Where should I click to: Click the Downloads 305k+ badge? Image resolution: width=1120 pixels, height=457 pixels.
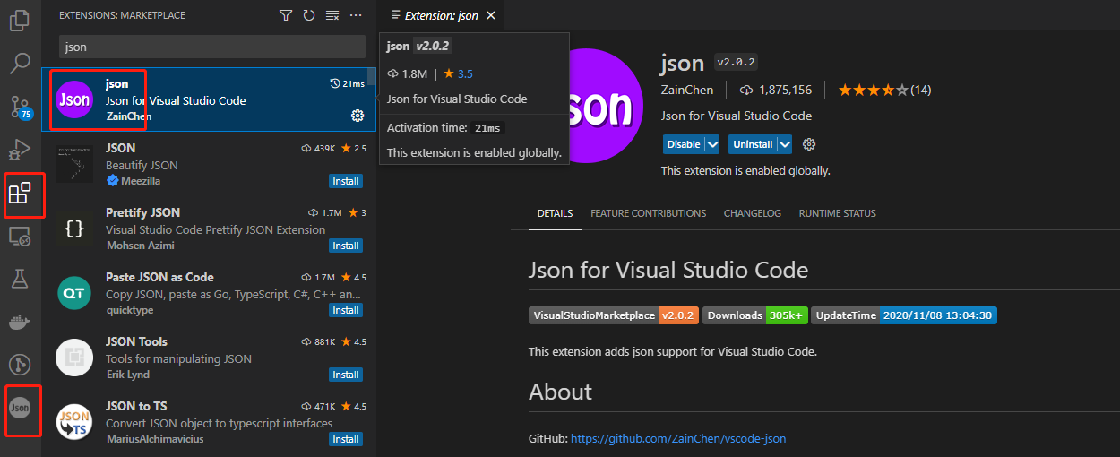[x=755, y=315]
